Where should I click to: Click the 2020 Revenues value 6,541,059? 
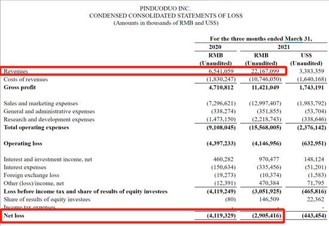tap(221, 71)
